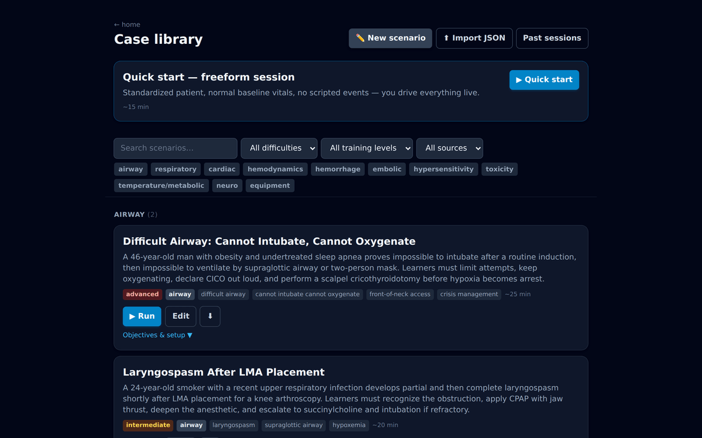Click the Difficult Airway: Cannot Intubate title
The width and height of the screenshot is (702, 438).
point(269,241)
